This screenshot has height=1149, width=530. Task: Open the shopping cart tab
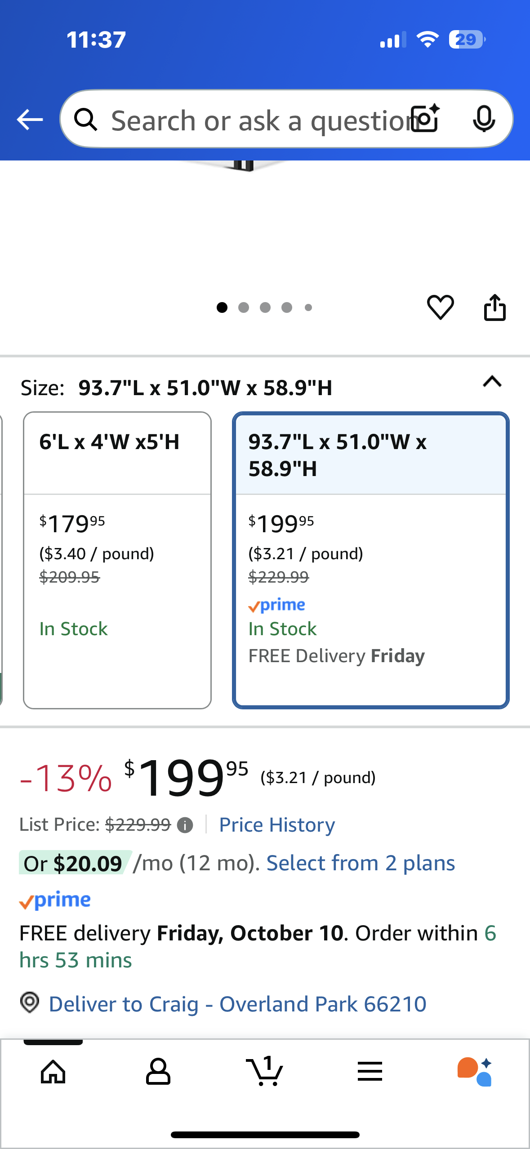tap(265, 1071)
